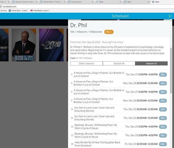Close the Scheduled panel with the X
Viewport: 174px width, 148px height.
tap(170, 16)
